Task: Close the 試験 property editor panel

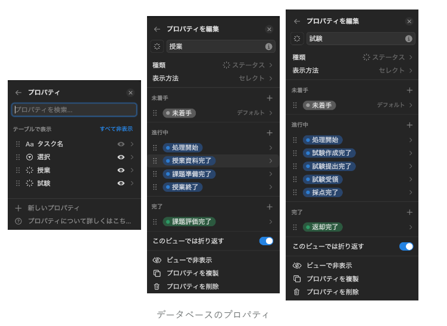Action: (409, 21)
